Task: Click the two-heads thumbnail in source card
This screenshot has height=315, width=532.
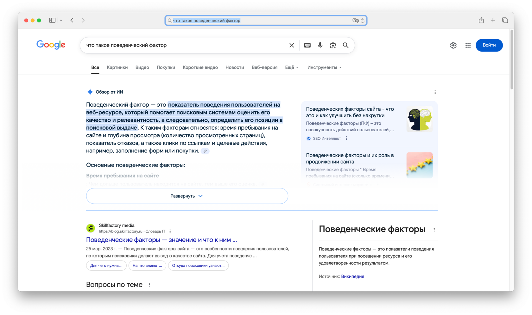Action: [x=420, y=119]
